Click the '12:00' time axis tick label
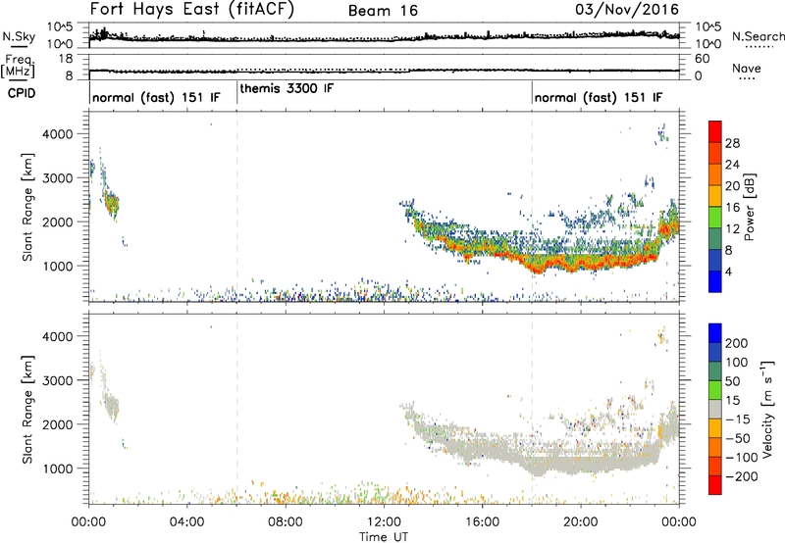 [x=384, y=522]
